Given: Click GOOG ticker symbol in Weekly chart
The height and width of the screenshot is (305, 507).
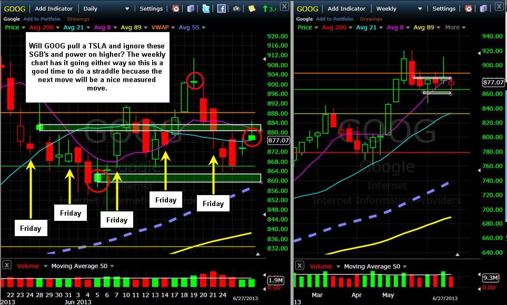Looking at the screenshot, I should [307, 9].
